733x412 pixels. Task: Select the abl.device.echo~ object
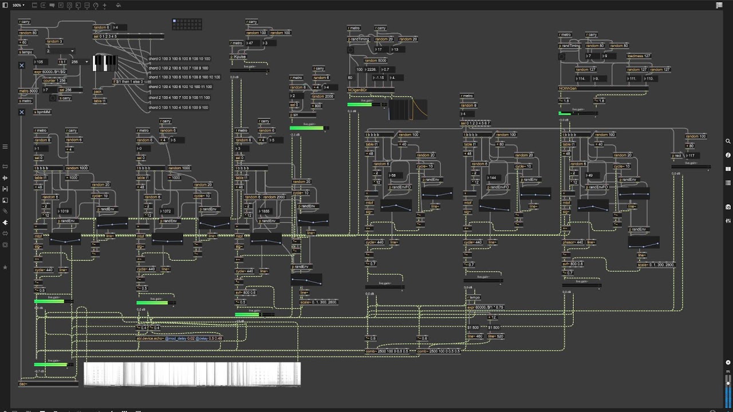[x=179, y=338]
